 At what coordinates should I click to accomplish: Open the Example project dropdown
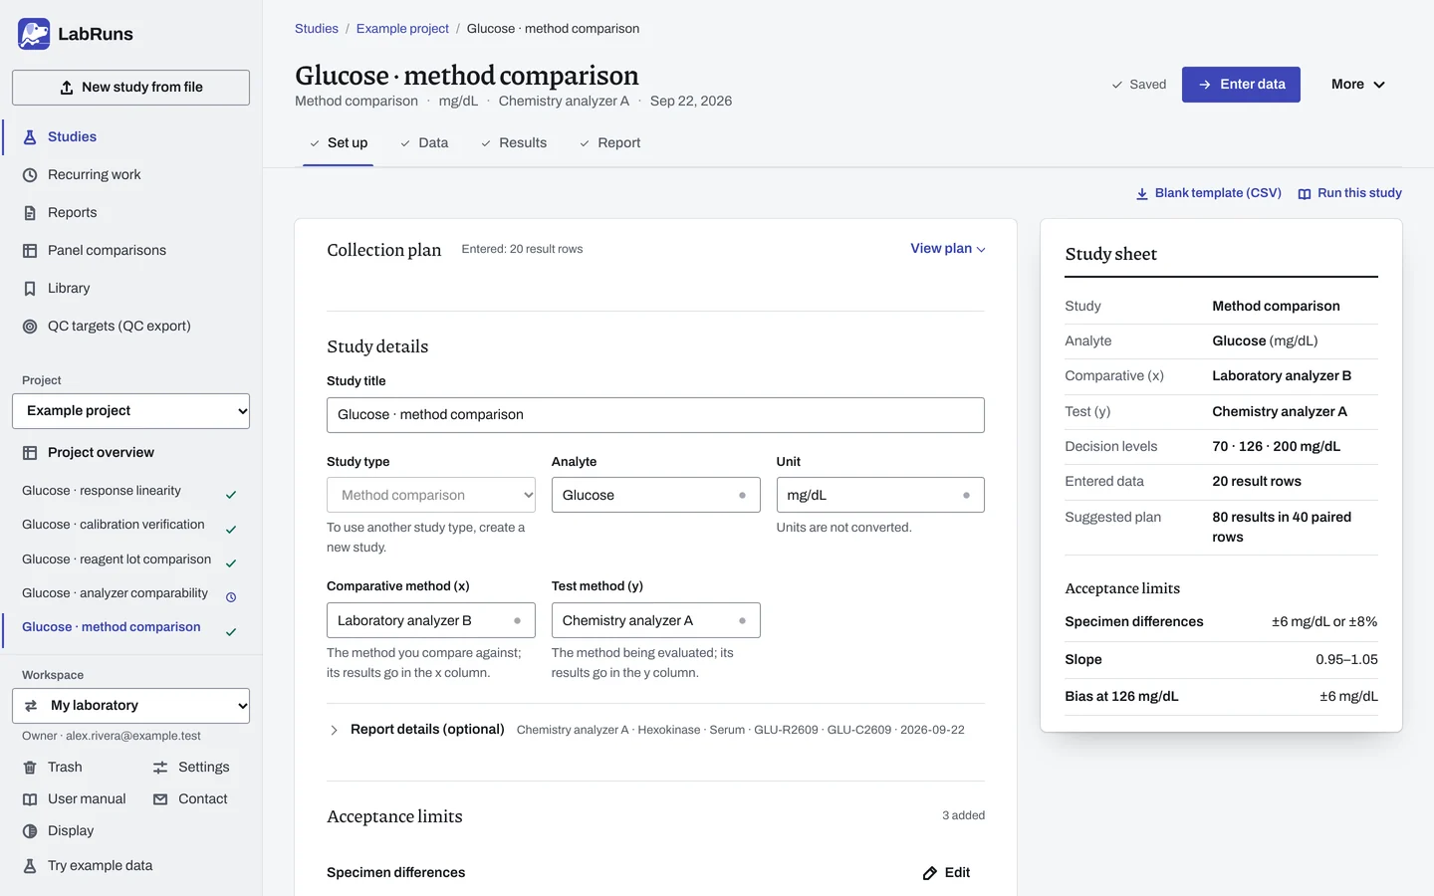point(130,411)
